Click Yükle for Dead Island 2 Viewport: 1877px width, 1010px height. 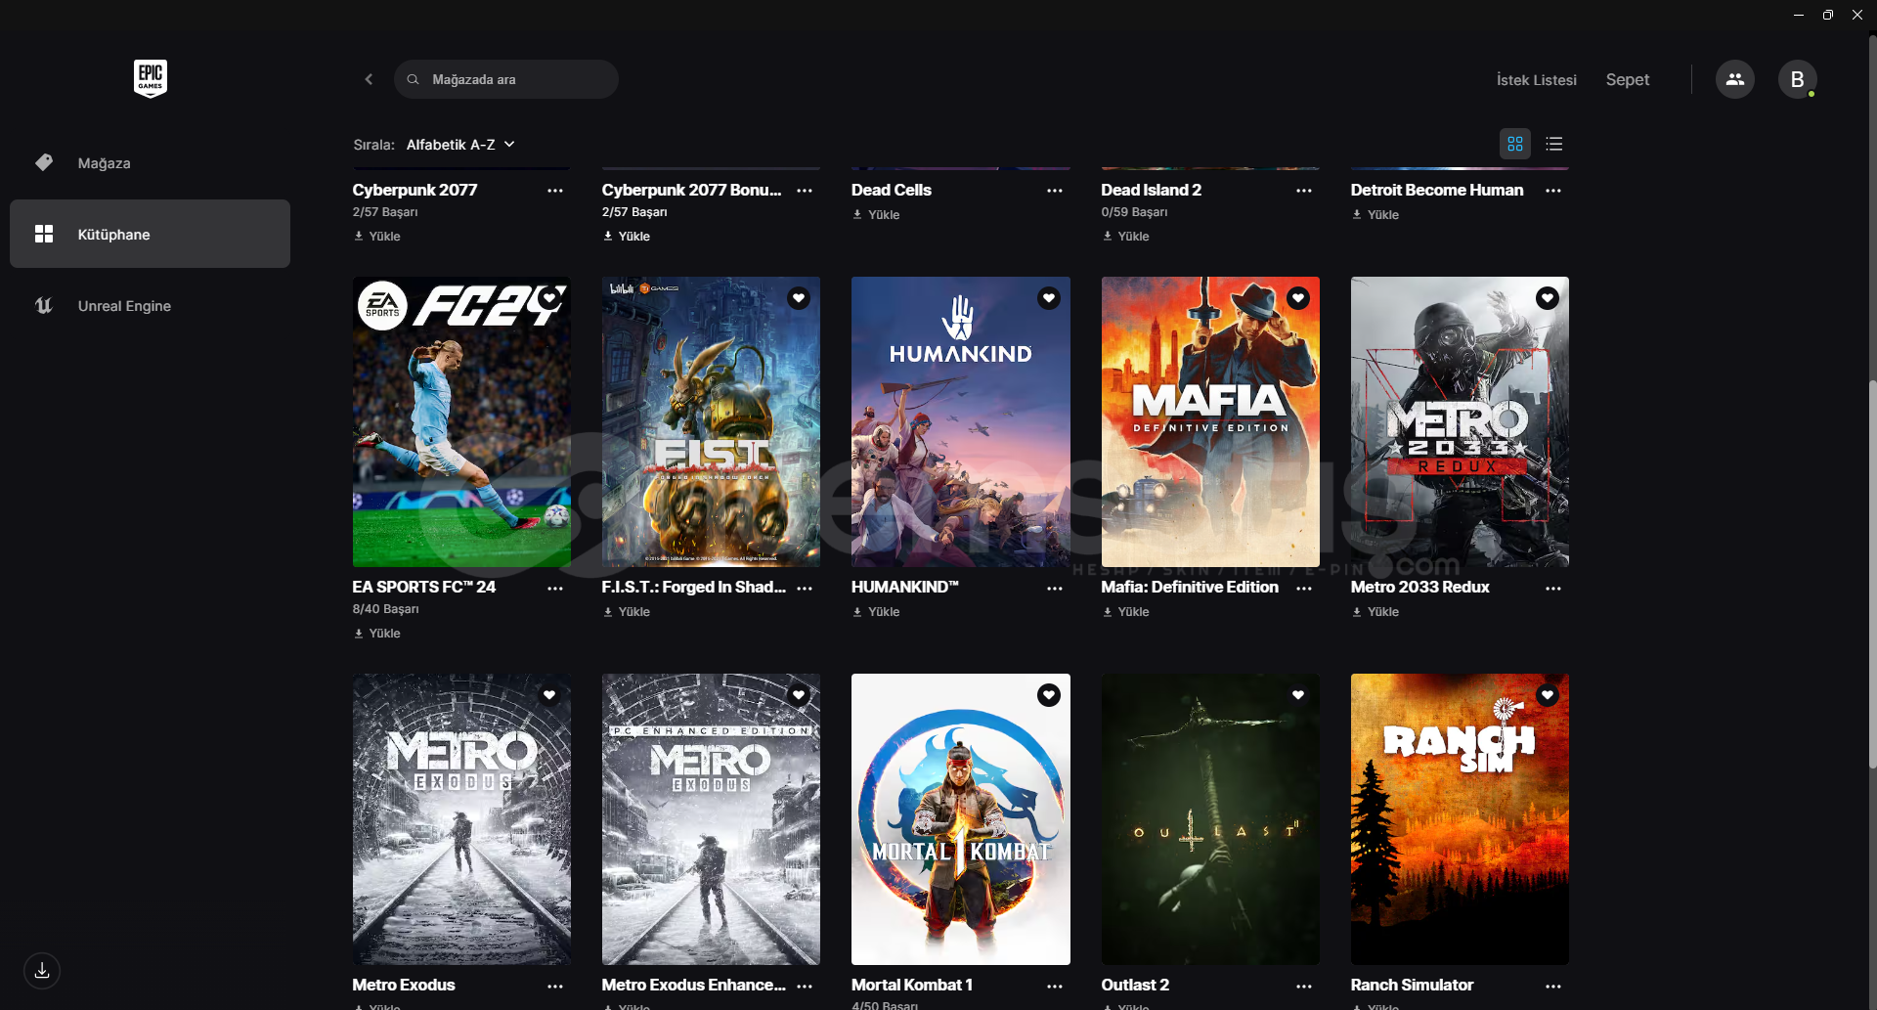tap(1126, 237)
